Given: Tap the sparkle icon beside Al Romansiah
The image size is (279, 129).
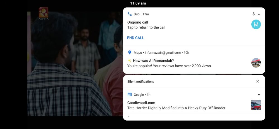Looking at the screenshot, I should (129, 61).
